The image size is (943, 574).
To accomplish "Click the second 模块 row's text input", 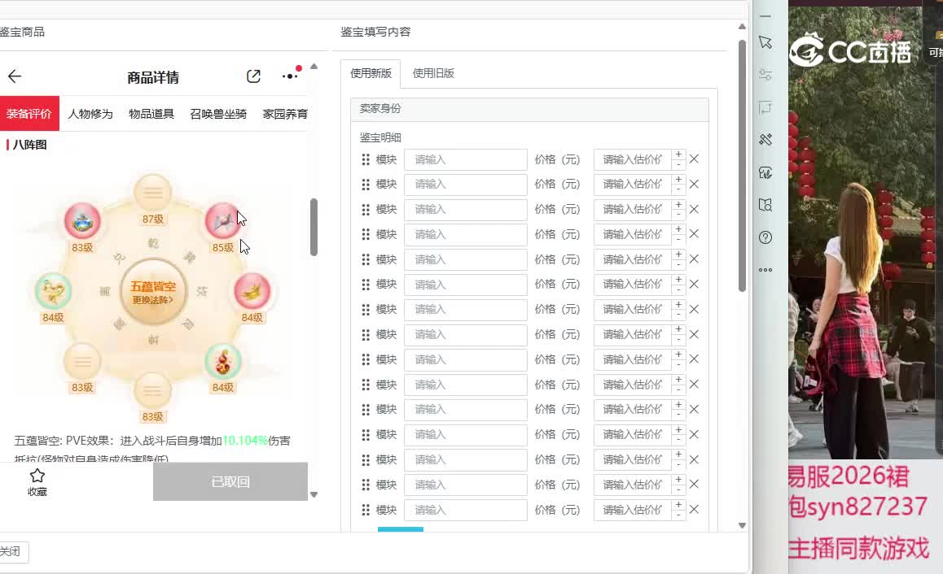I will point(466,185).
